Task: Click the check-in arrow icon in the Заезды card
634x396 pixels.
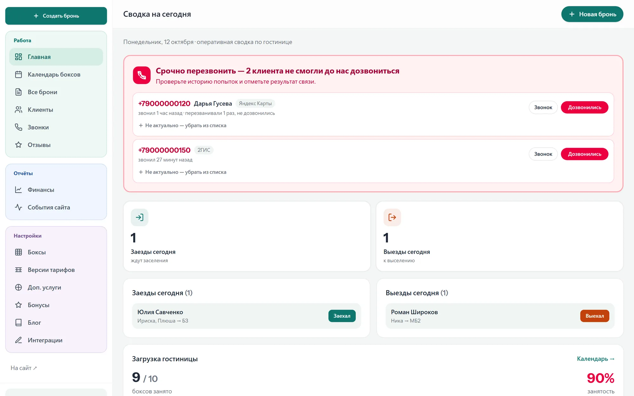Action: 139,217
